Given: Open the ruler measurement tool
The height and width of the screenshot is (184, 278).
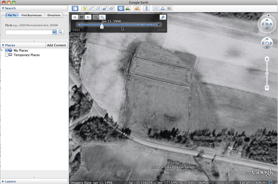Looking at the screenshot, I should coord(146,8).
